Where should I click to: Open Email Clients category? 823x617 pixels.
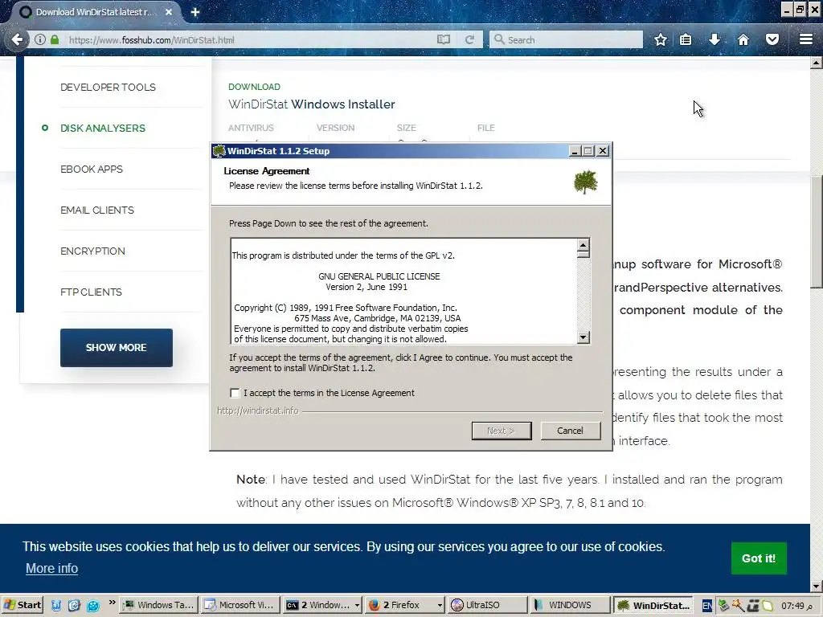pyautogui.click(x=97, y=210)
